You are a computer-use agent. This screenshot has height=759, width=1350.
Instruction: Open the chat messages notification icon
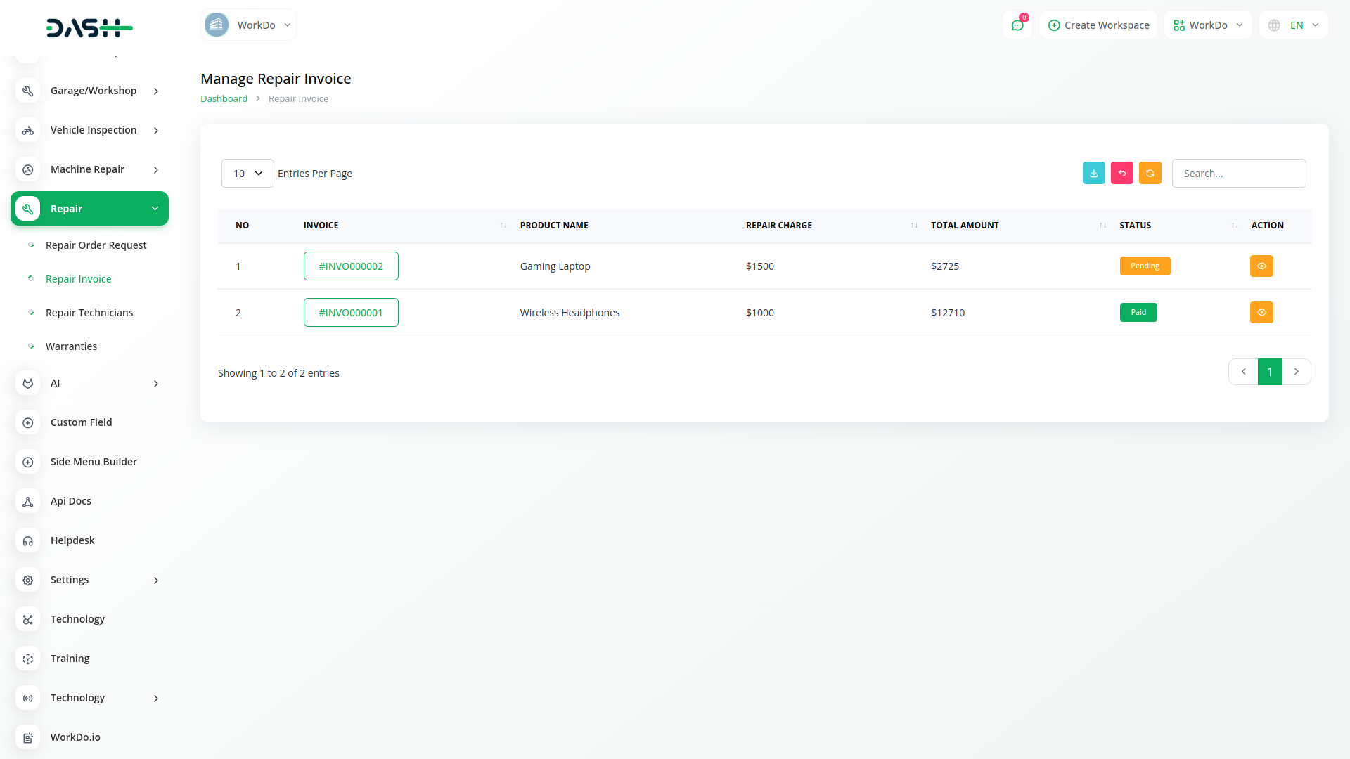coord(1017,25)
